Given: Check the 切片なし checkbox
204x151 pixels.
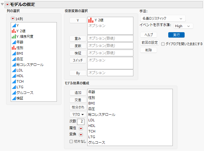Looking at the screenshot, I should point(71,141).
